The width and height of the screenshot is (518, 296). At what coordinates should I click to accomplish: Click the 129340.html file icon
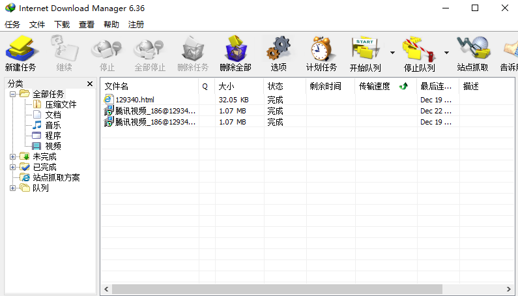click(x=108, y=99)
